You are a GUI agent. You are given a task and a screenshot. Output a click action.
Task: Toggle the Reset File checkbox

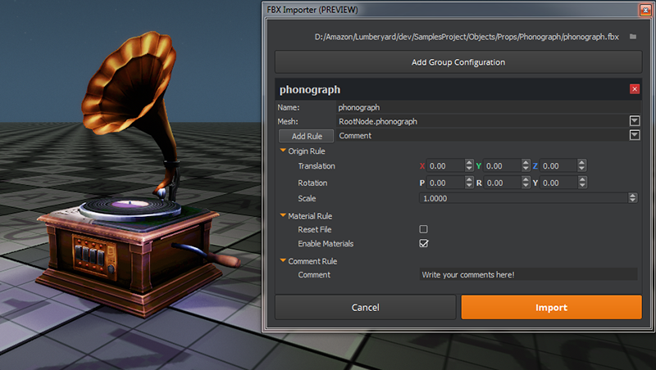click(x=423, y=229)
